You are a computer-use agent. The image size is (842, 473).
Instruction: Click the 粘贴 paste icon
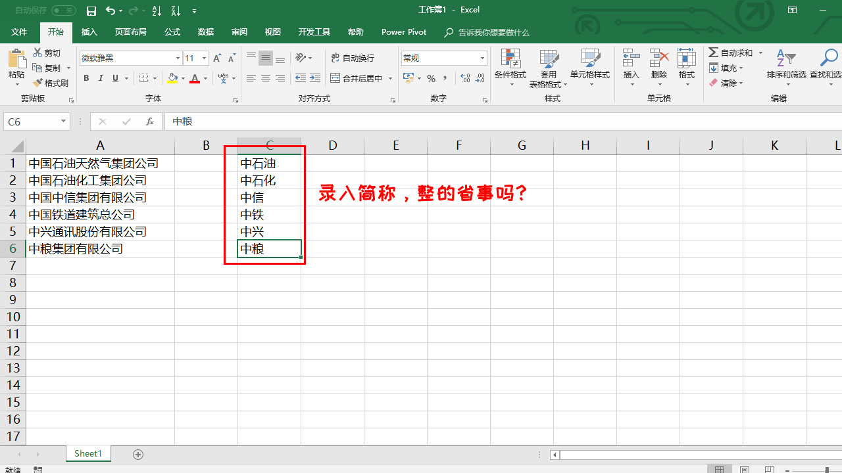pos(16,60)
